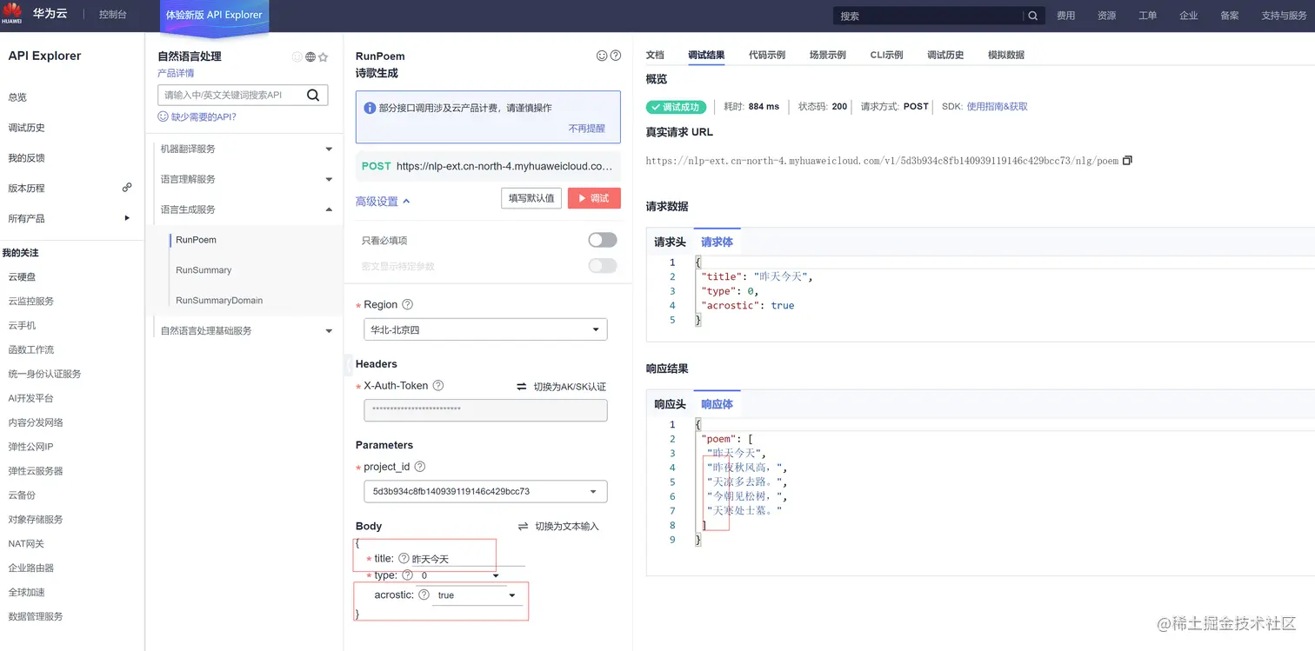1315x651 pixels.
Task: Click the help icon next to acrostic field
Action: (x=424, y=595)
